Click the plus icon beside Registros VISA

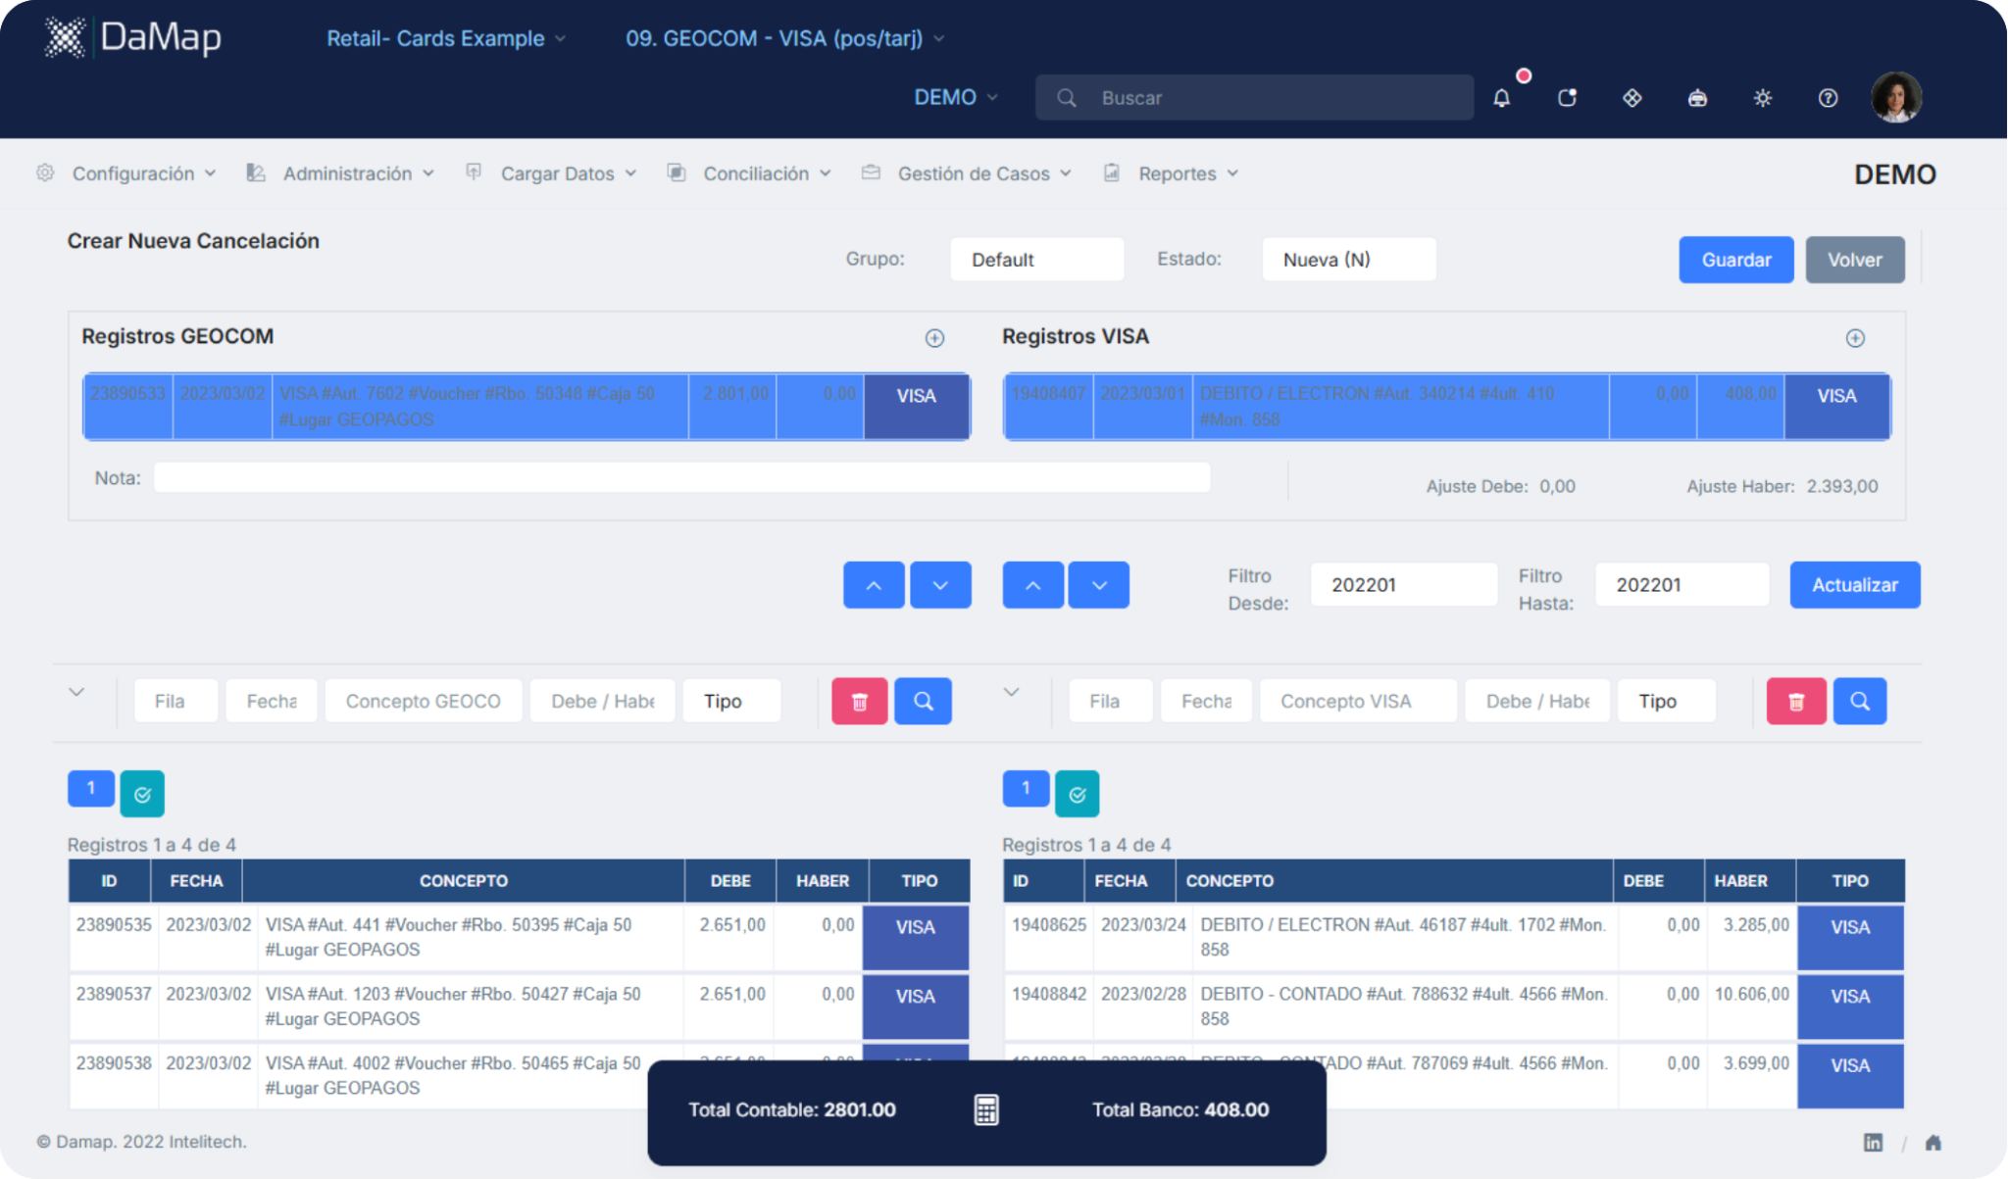[x=1855, y=338]
